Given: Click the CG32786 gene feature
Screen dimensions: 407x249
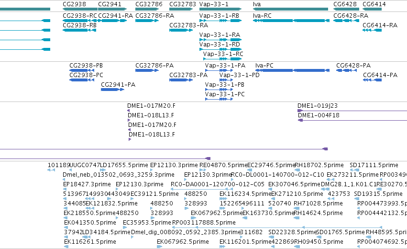Looking at the screenshot, I should point(147,9).
